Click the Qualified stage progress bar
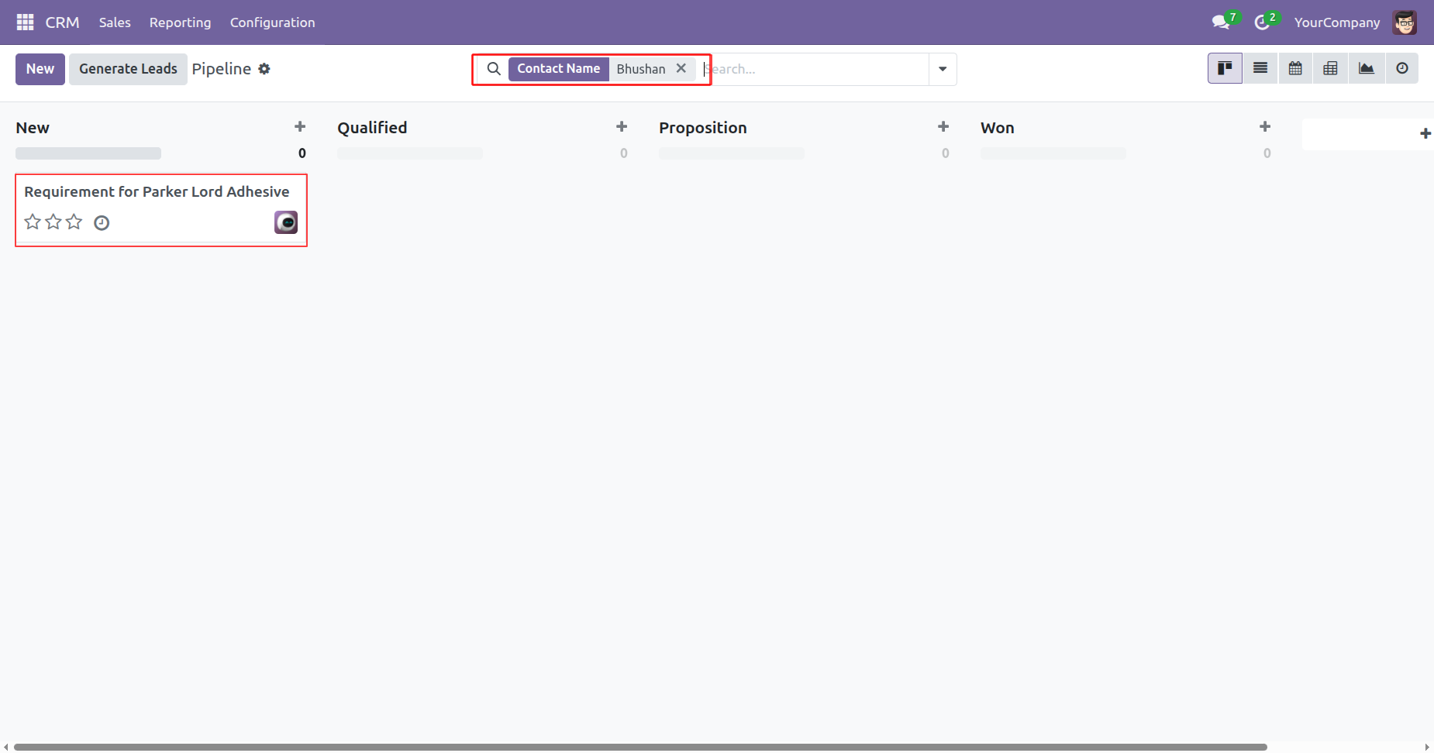The image size is (1434, 753). pos(410,153)
